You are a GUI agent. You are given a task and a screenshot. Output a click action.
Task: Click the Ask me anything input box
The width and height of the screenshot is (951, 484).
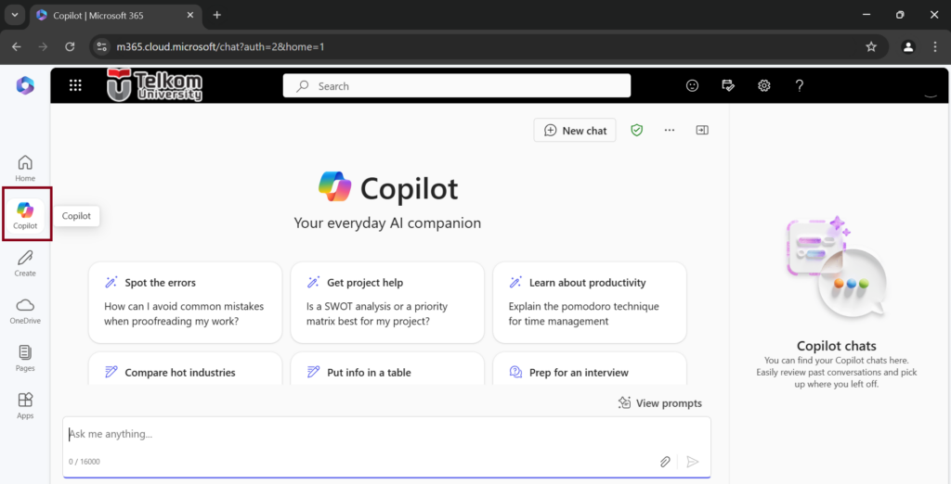pyautogui.click(x=371, y=434)
